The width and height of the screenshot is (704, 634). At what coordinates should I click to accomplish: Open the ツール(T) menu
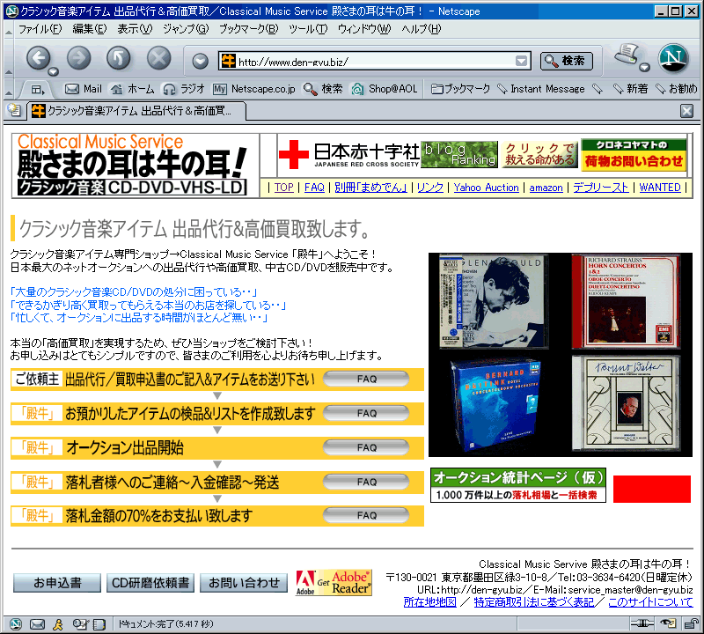(x=308, y=29)
